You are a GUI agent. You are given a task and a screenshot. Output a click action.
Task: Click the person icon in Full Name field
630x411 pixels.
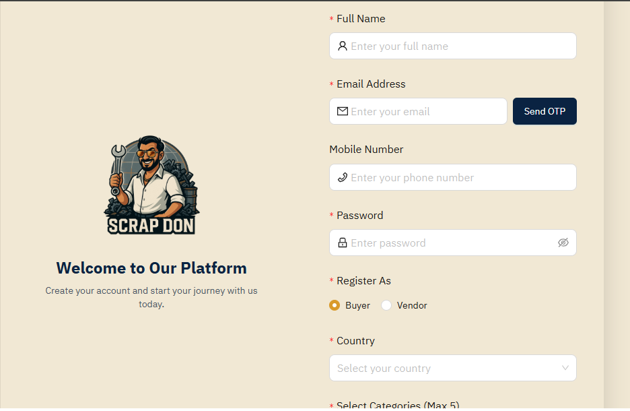click(343, 46)
